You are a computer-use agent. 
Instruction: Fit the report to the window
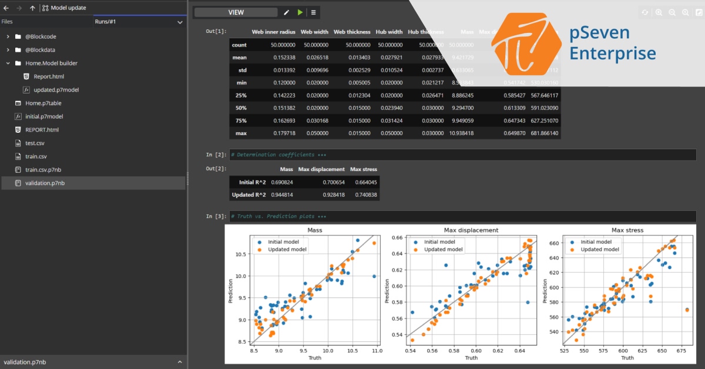[x=699, y=12]
